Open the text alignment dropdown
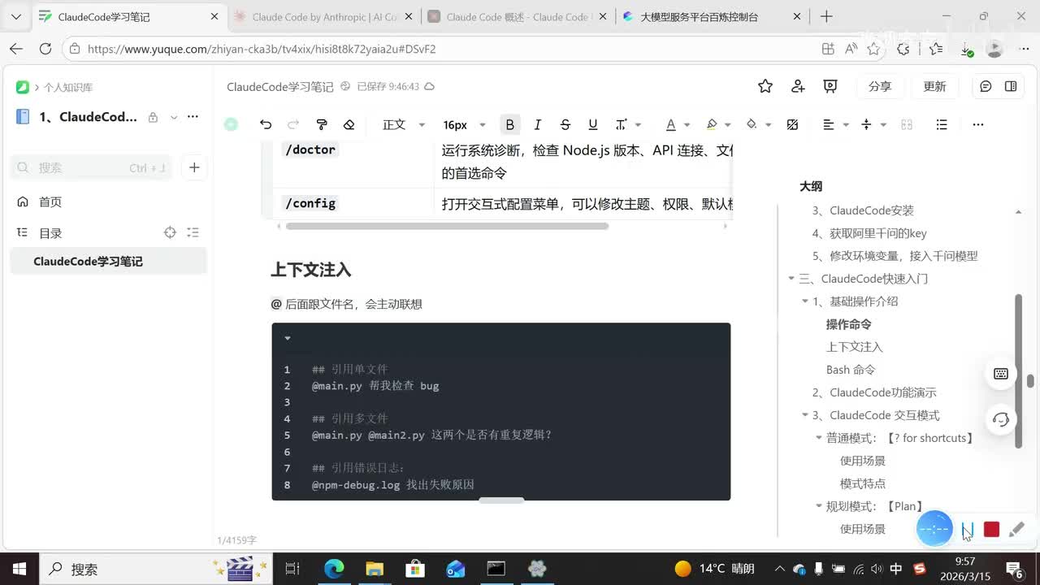The image size is (1040, 585). (x=836, y=124)
